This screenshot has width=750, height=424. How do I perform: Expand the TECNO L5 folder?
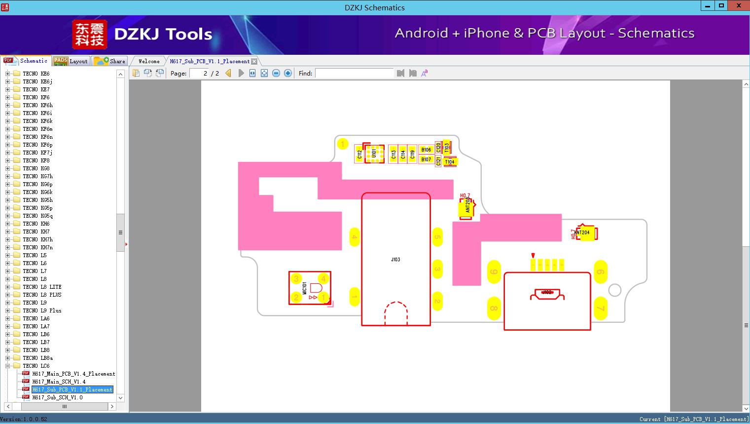point(7,255)
